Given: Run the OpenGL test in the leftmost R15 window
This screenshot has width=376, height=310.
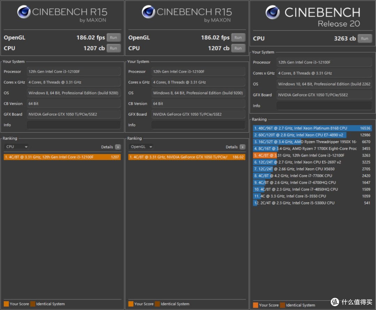Looking at the screenshot, I should (113, 37).
